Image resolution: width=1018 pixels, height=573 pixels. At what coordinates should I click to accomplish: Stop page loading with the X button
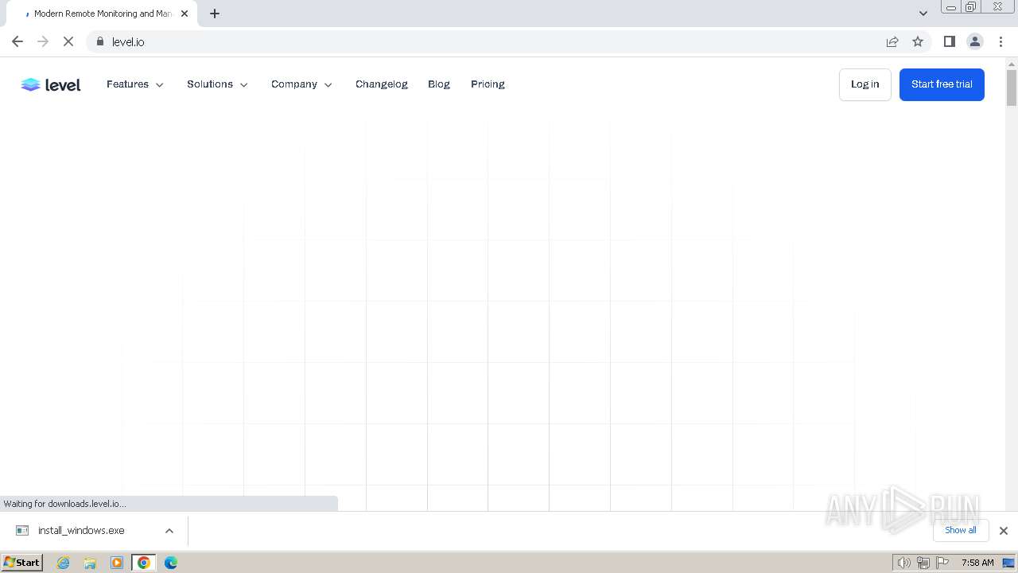(x=68, y=41)
